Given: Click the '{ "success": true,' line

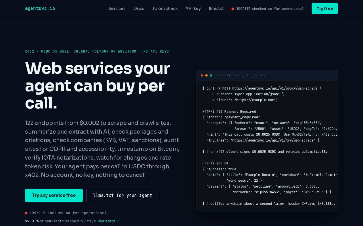Looking at the screenshot, I should 220,169.
